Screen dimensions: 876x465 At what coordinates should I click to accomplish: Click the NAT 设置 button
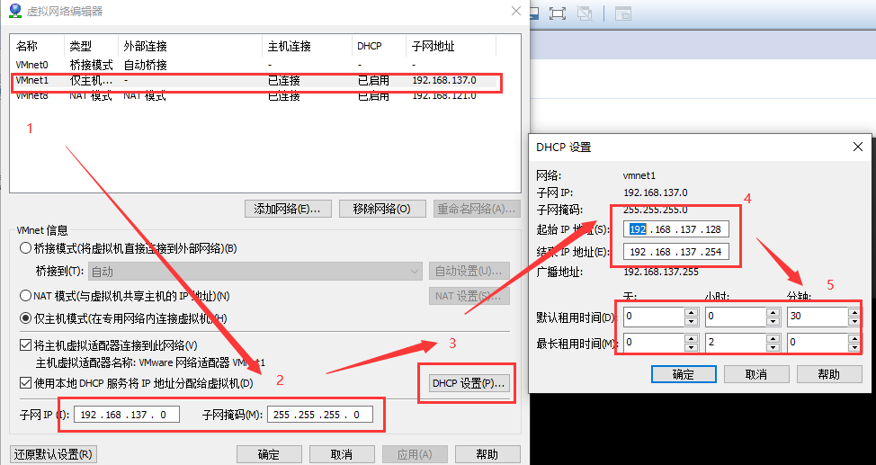[469, 296]
